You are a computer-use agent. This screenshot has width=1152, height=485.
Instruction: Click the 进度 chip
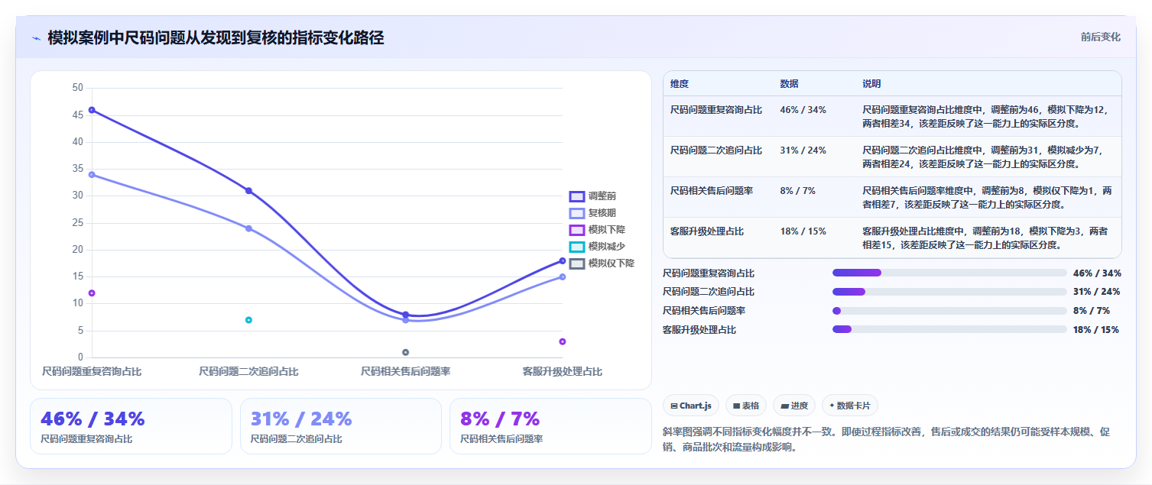coord(794,406)
